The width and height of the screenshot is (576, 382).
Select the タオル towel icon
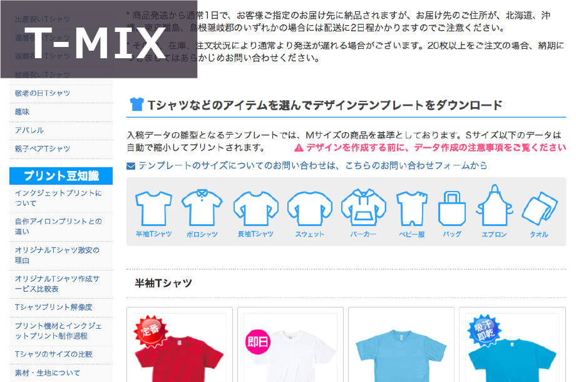[x=539, y=214]
